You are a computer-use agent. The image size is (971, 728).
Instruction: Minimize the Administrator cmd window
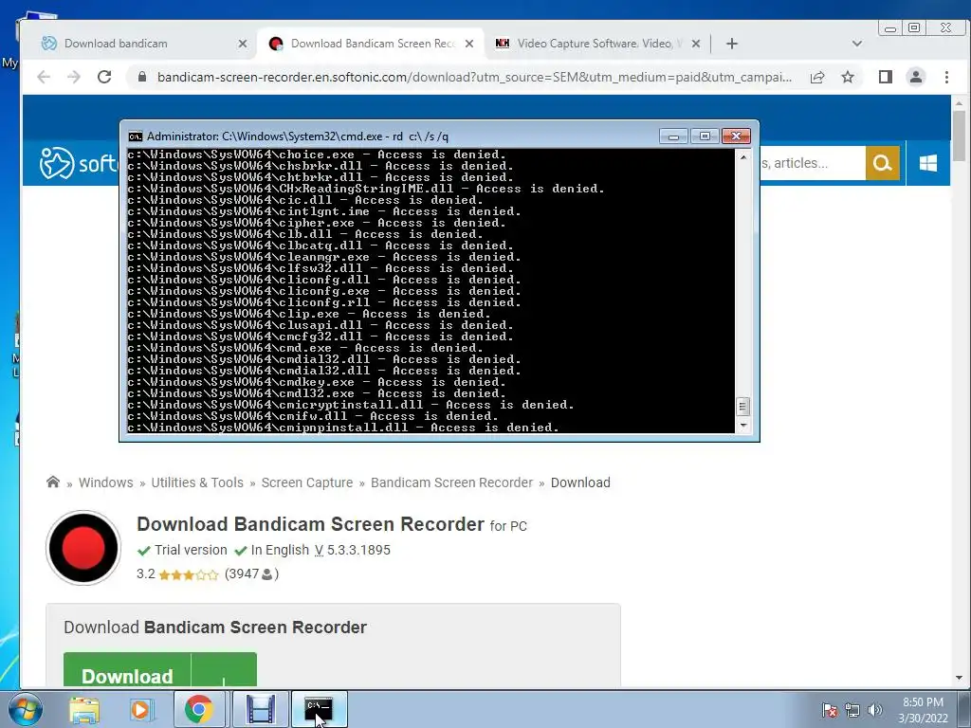click(x=673, y=136)
